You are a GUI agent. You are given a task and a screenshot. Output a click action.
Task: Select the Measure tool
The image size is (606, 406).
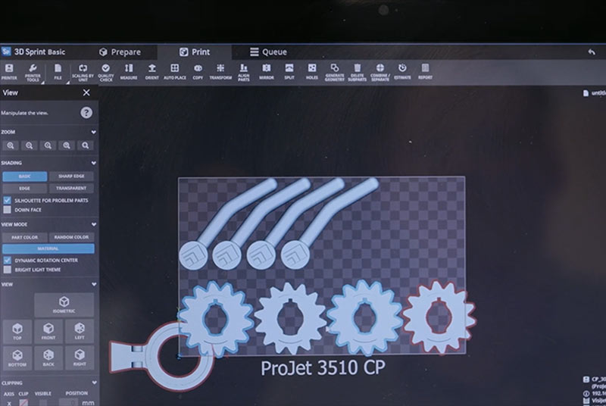click(x=129, y=72)
